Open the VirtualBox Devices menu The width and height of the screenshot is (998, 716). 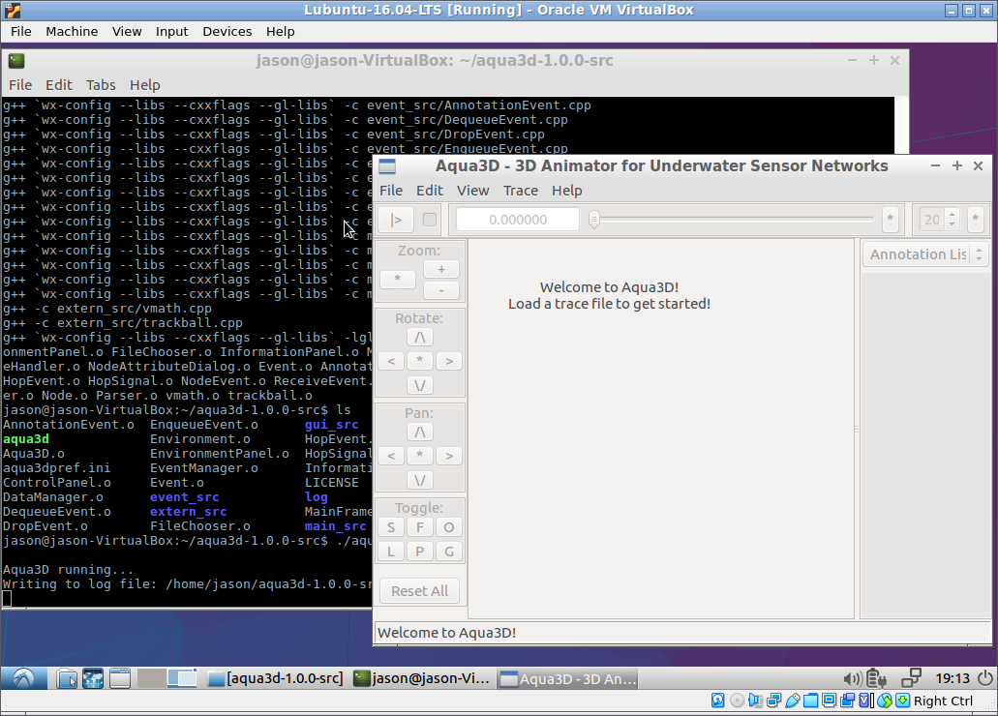coord(227,31)
